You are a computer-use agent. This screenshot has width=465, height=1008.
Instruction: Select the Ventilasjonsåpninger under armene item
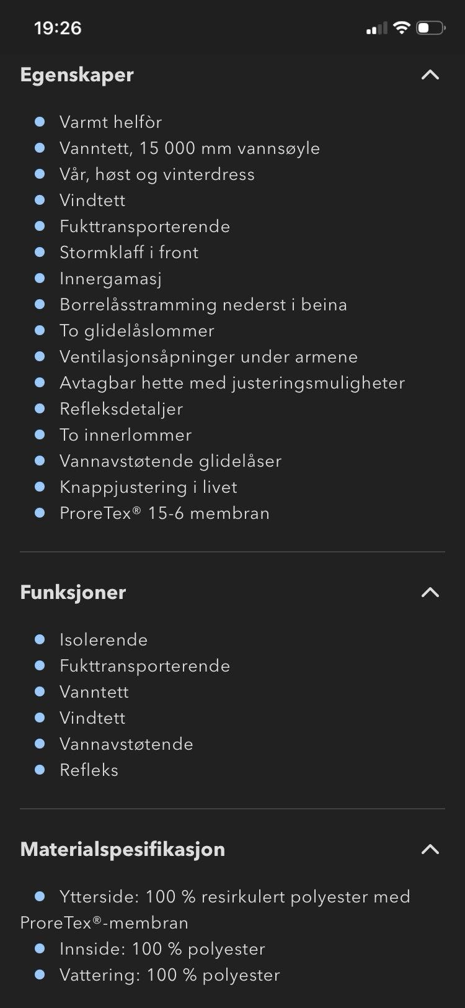click(208, 357)
